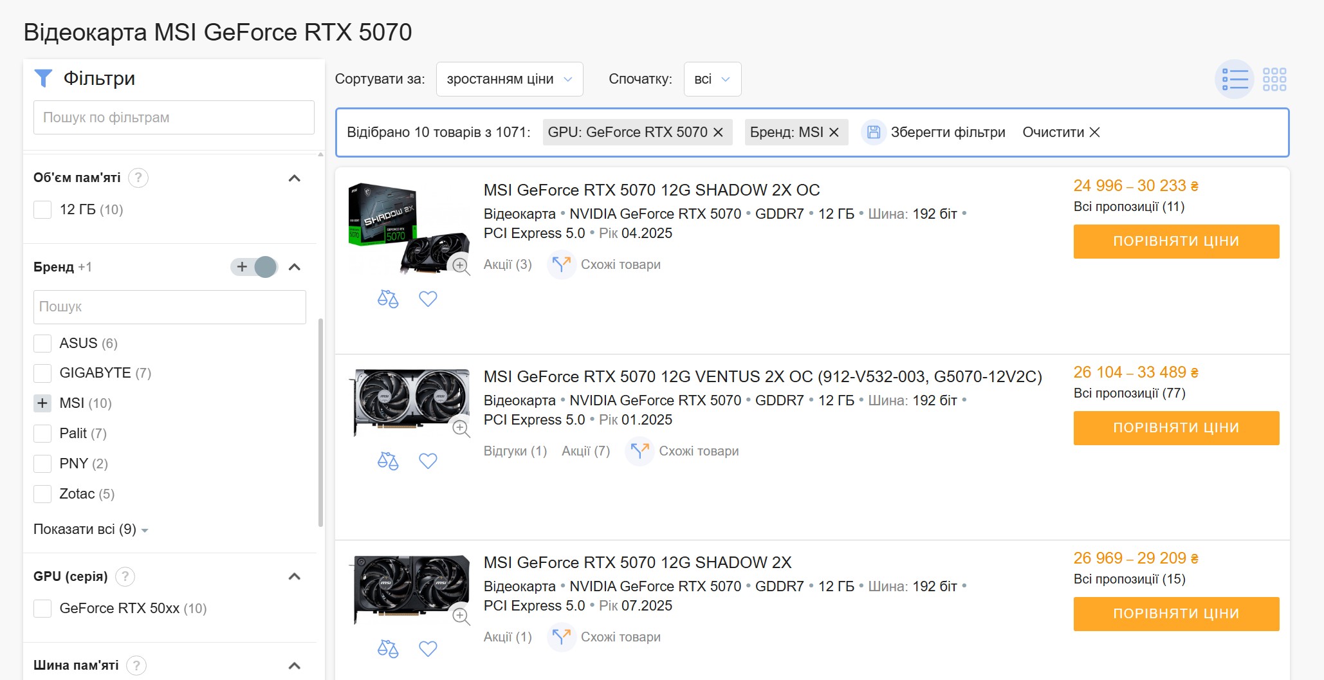
Task: Click Зберегти фільтри link
Action: tap(948, 133)
